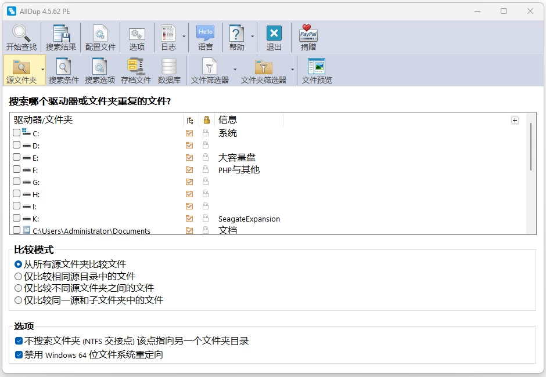
Task: Open the 数据库 database panel
Action: 169,70
